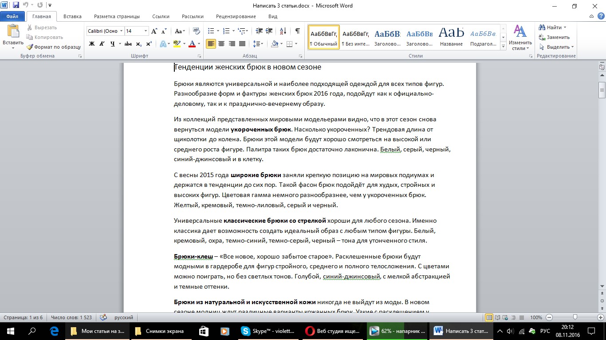Open the font size dropdown showing 14
Screen dimensions: 606x340
point(146,31)
